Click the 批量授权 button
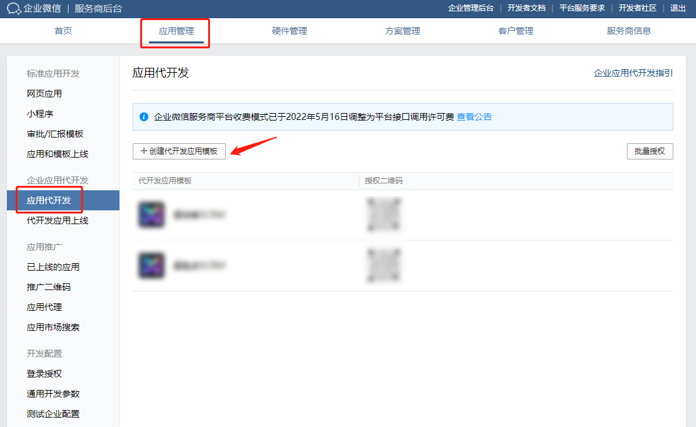The image size is (696, 427). click(x=650, y=151)
